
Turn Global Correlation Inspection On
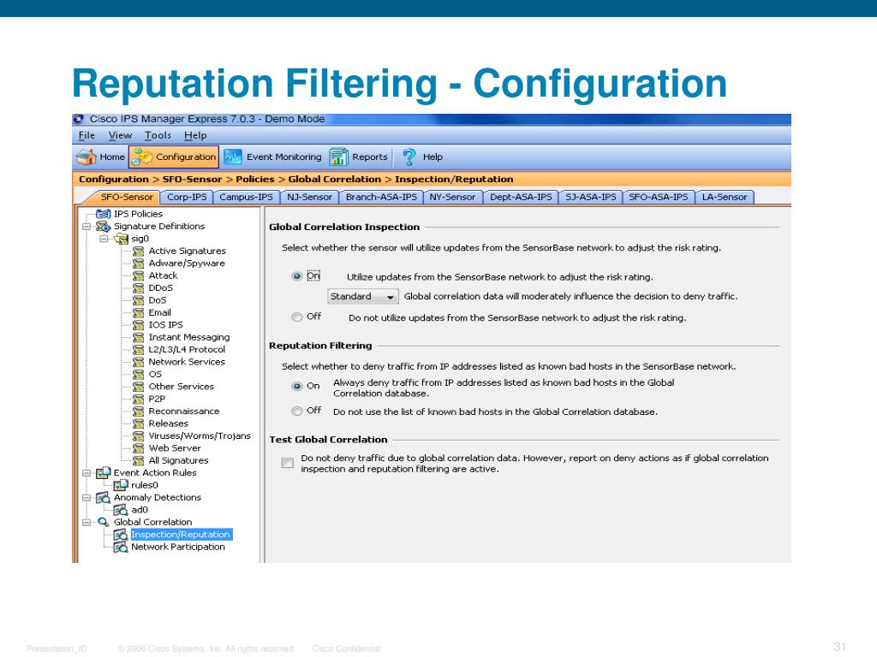click(297, 276)
